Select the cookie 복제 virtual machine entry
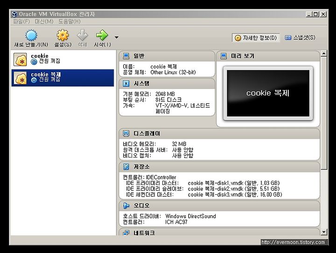336x253 pixels. [63, 78]
